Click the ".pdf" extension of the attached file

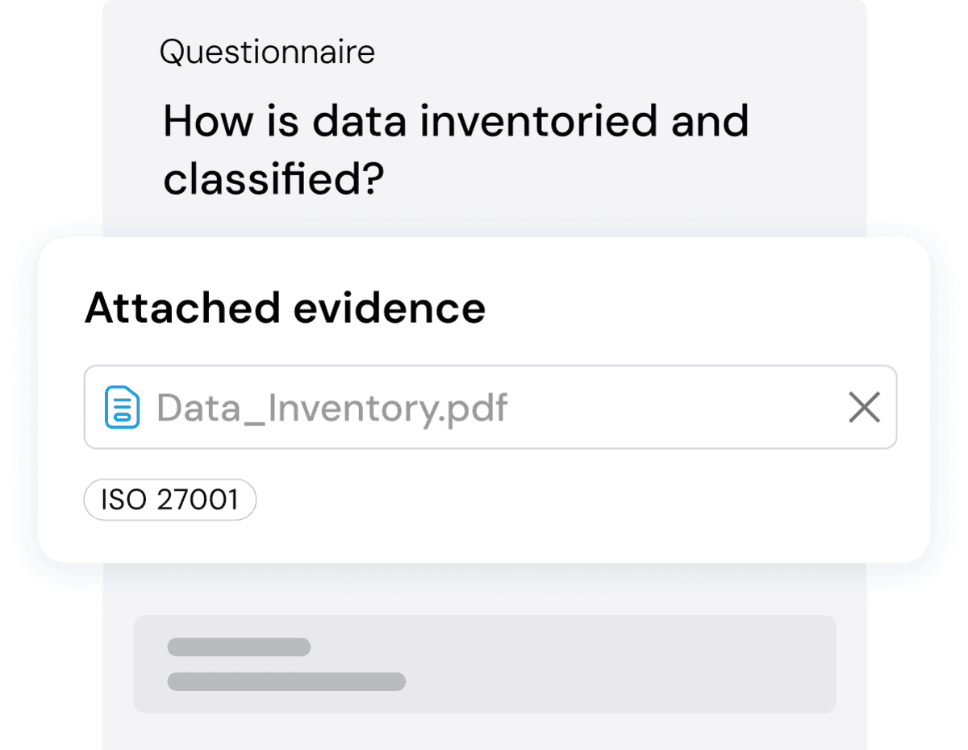(x=476, y=408)
